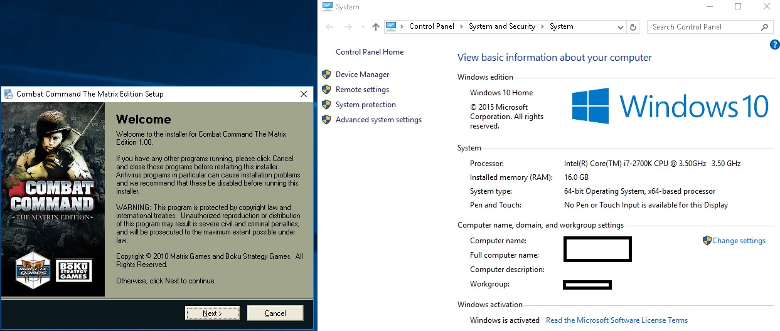Go forward in System window navigation
Screen dimensions: 780x331
[349, 27]
